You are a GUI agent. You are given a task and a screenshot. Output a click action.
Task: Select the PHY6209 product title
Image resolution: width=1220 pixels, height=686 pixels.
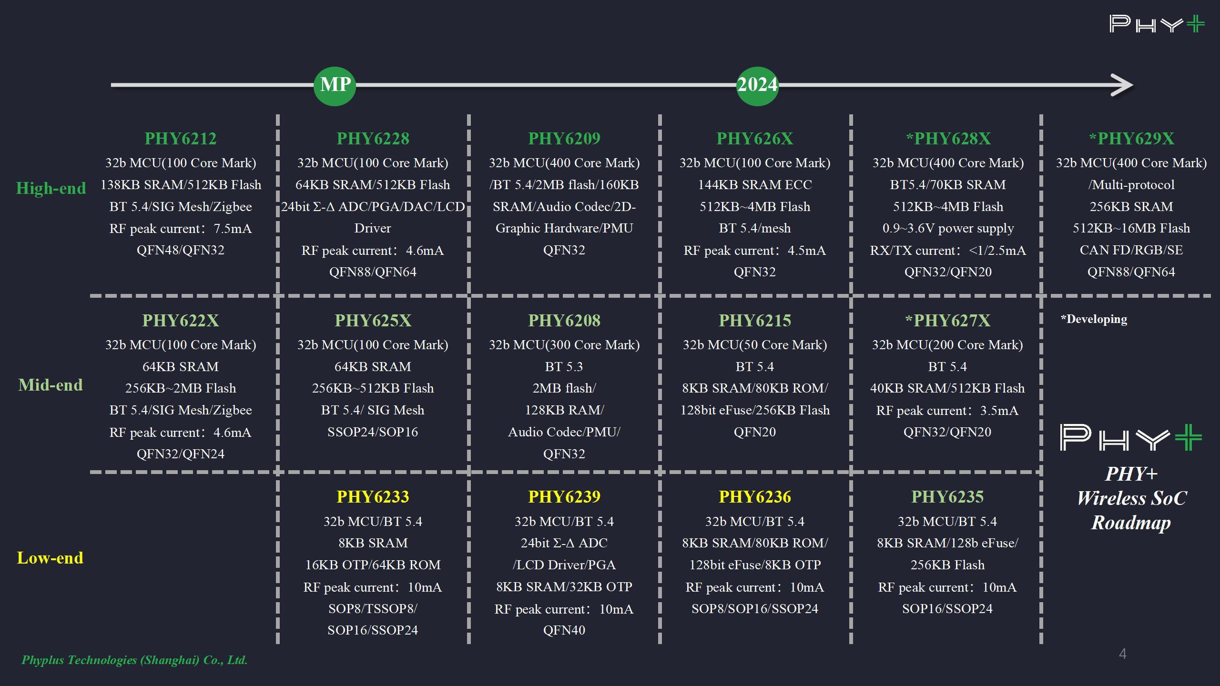564,139
